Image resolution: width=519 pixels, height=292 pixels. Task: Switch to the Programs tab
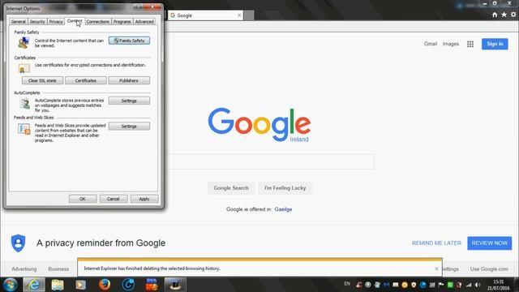tap(122, 22)
